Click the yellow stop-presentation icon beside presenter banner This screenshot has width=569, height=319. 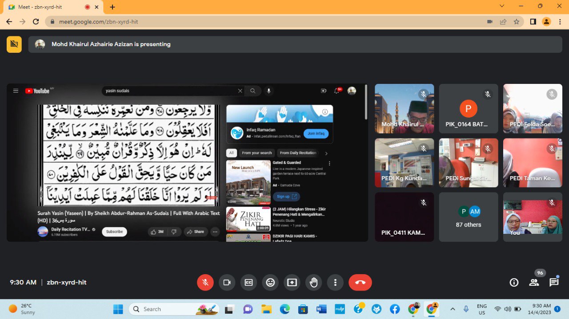(x=14, y=44)
